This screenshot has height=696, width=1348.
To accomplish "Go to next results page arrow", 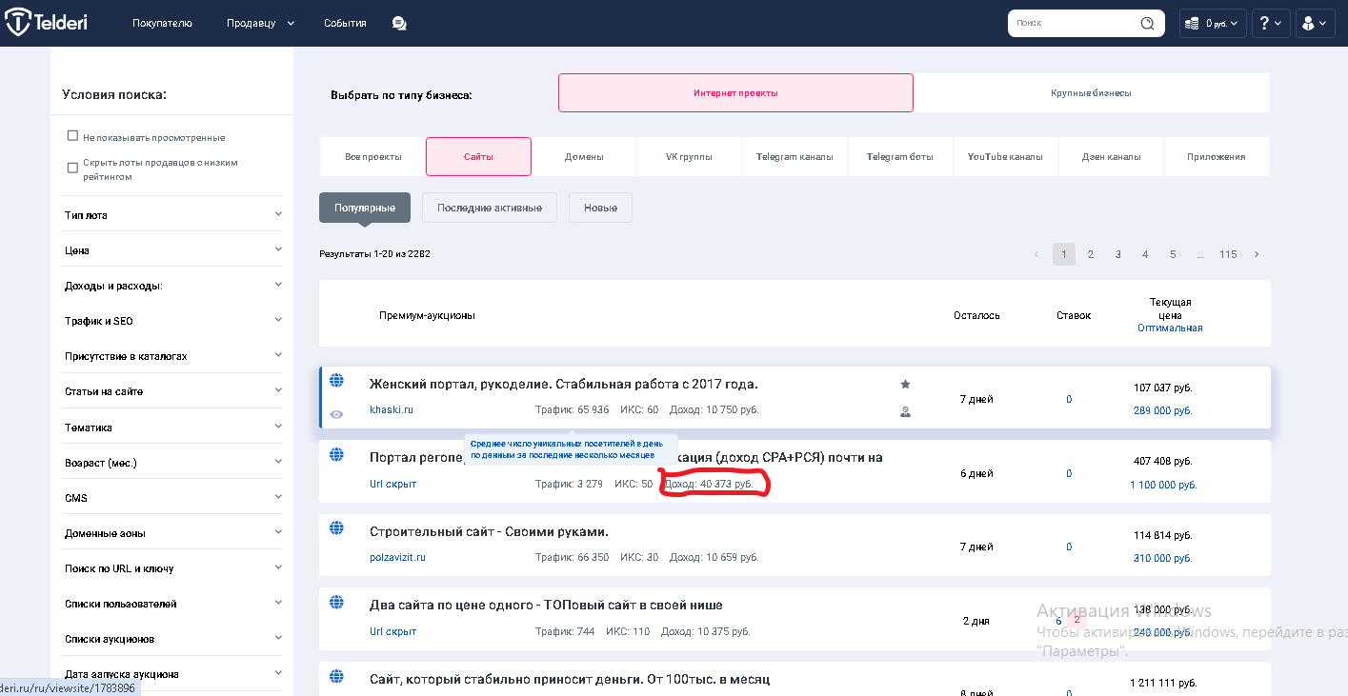I will pyautogui.click(x=1257, y=254).
